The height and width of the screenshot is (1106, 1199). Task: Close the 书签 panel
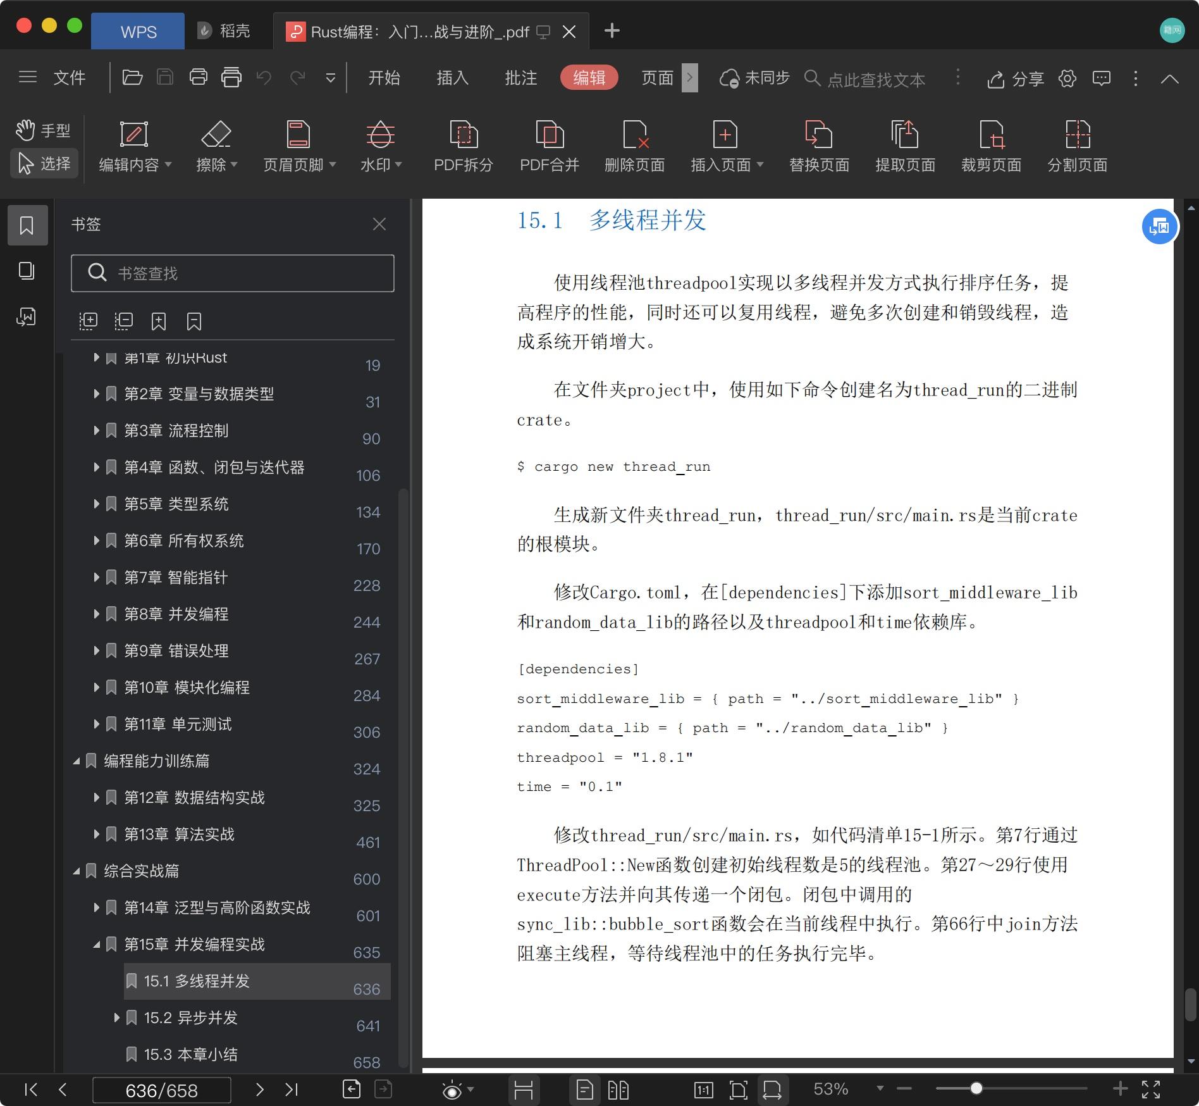point(379,224)
